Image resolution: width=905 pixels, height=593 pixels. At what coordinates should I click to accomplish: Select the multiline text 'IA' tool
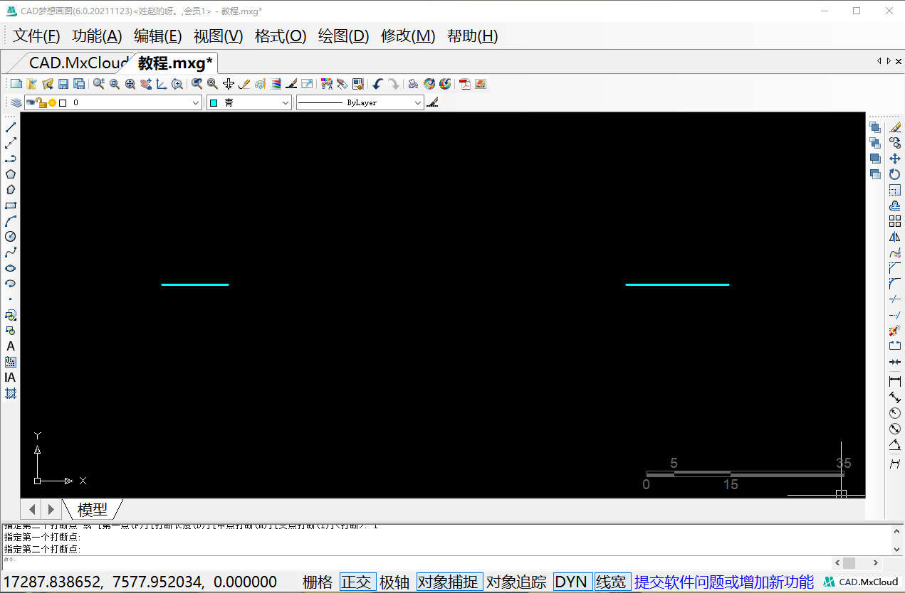11,378
